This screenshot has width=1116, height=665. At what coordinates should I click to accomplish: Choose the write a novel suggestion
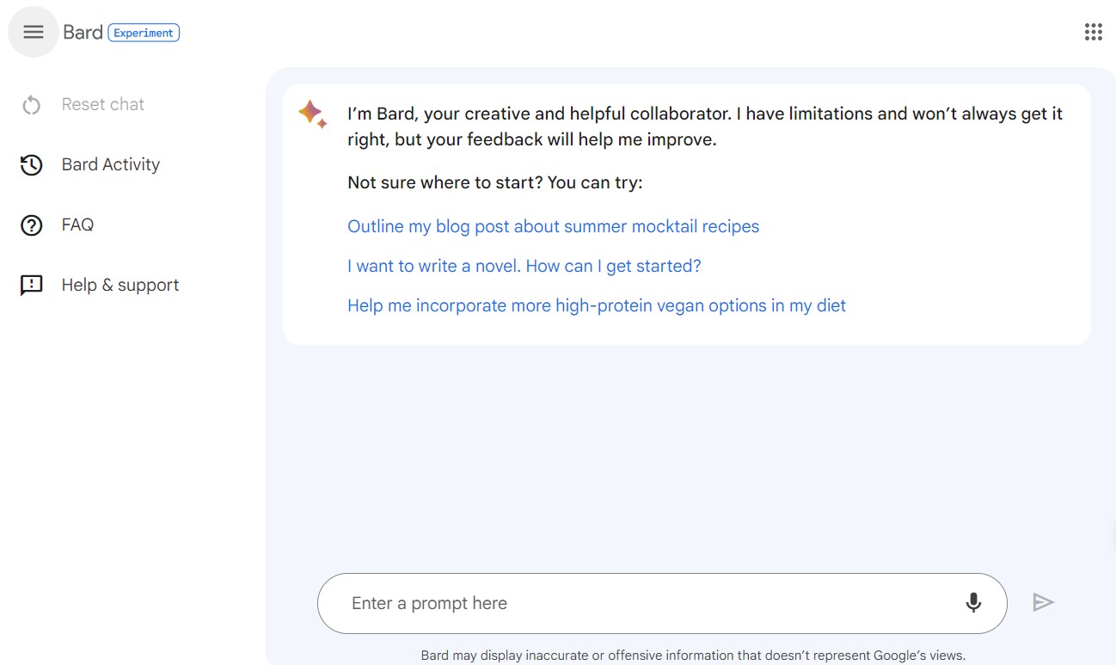(x=524, y=266)
